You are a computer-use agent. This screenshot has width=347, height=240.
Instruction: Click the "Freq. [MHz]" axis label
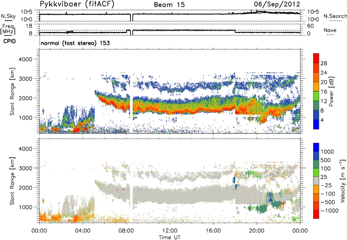point(8,29)
